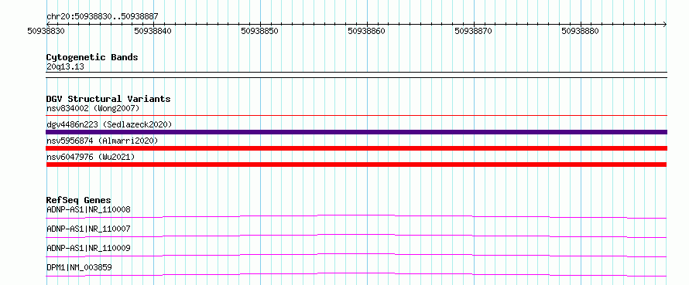The width and height of the screenshot is (689, 285).
Task: Click the red nsv5956874 variant bar
Action: (x=356, y=148)
